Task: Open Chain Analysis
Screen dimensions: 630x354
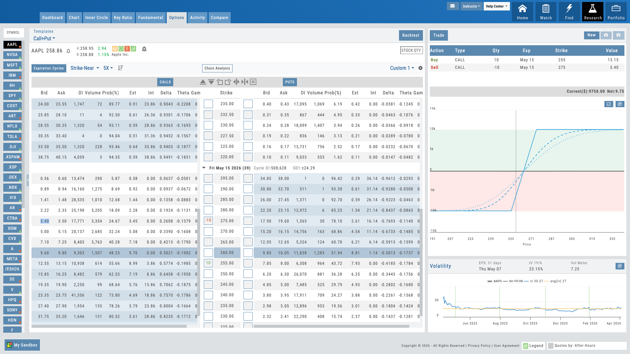Action: (217, 68)
